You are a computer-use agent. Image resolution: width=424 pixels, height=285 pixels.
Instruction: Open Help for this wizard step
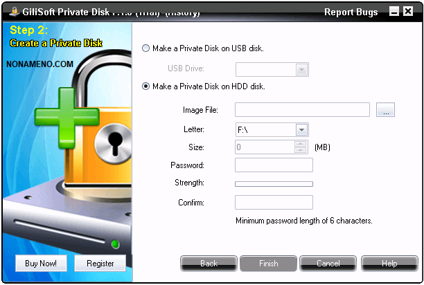tap(389, 264)
